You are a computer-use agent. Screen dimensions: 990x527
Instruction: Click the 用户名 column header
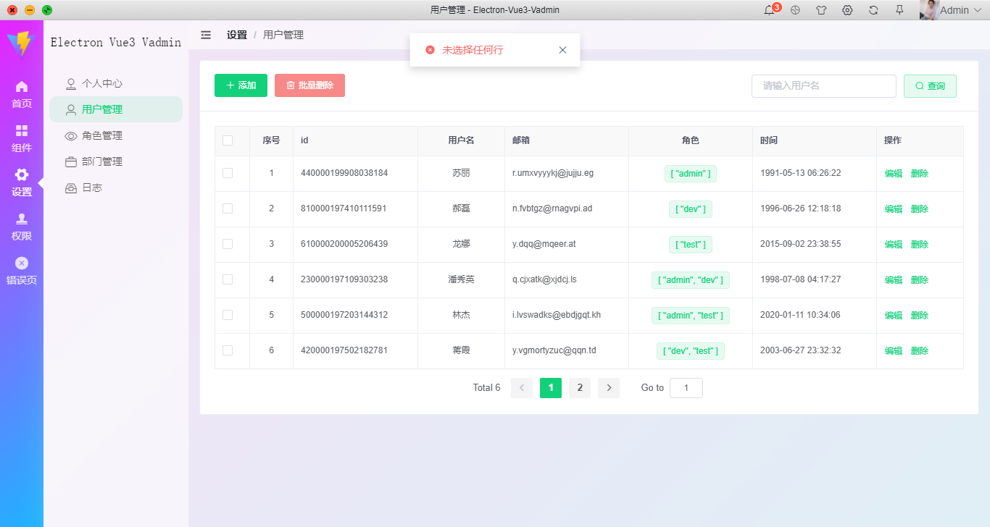point(461,140)
